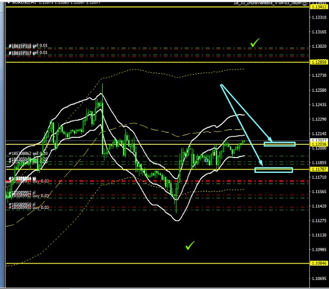This screenshot has height=289, width=329.
Task: Click order #185089952 buy 0.03 label
Action: tap(29, 196)
